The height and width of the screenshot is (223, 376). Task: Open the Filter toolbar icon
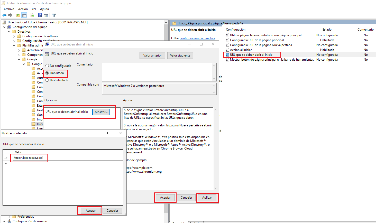(x=54, y=15)
